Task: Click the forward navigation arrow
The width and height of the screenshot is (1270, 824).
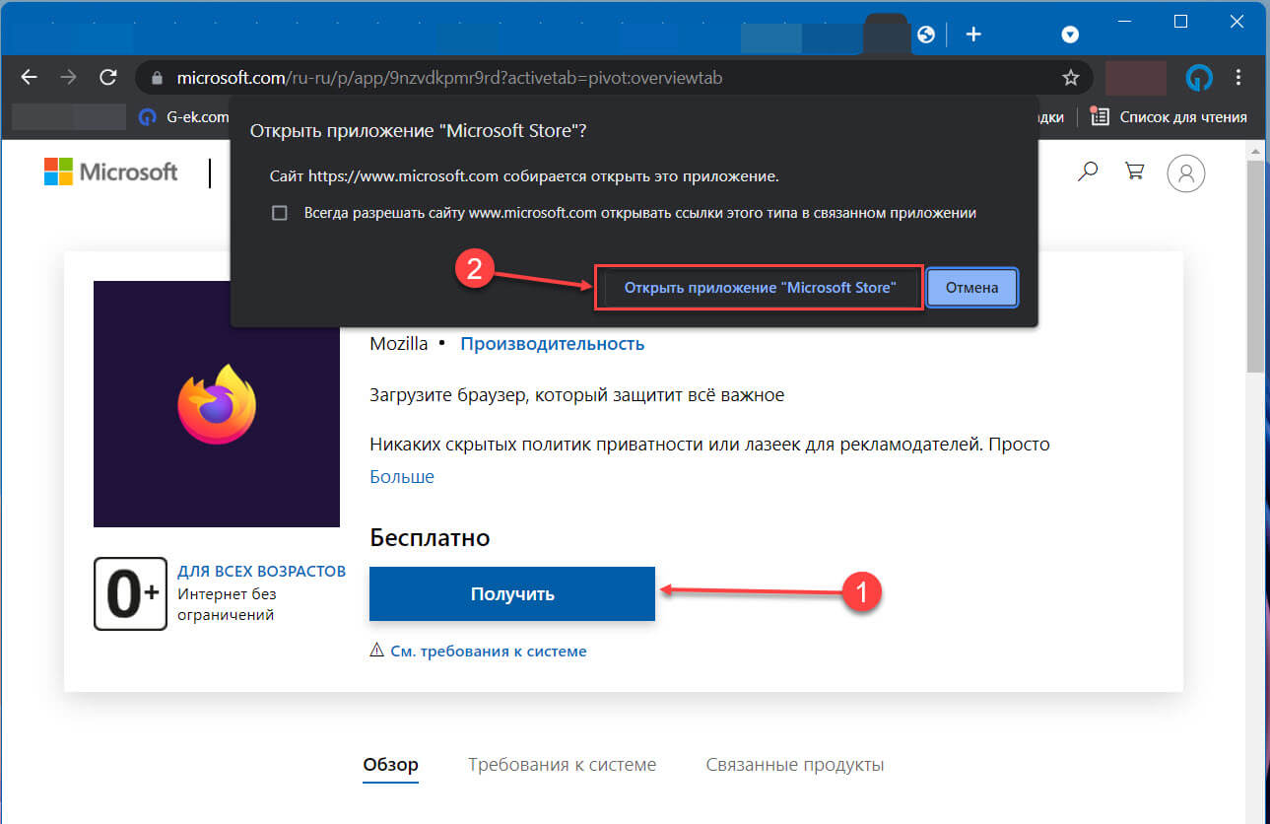Action: click(x=68, y=77)
